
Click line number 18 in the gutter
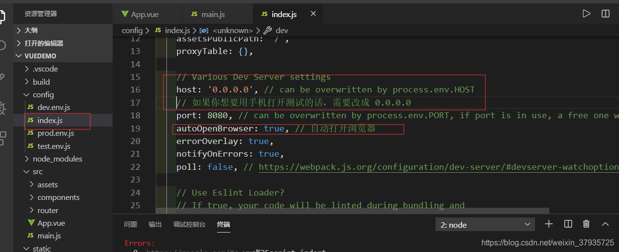[x=135, y=115]
